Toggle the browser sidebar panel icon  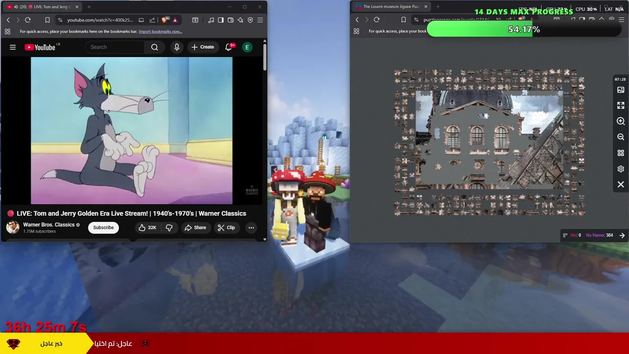(x=221, y=20)
